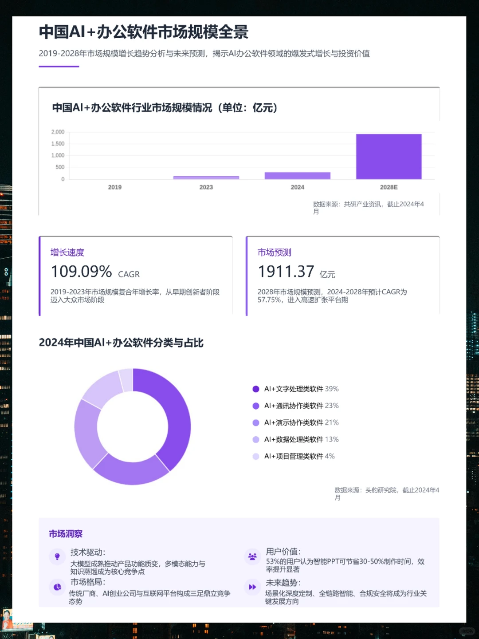Click the legend dot for AI+数据处理类软件 13%
Viewport: 479px width, 639px height.
coord(255,439)
